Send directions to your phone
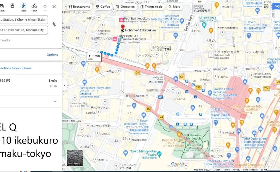This screenshot has height=172, width=280. 16,68
